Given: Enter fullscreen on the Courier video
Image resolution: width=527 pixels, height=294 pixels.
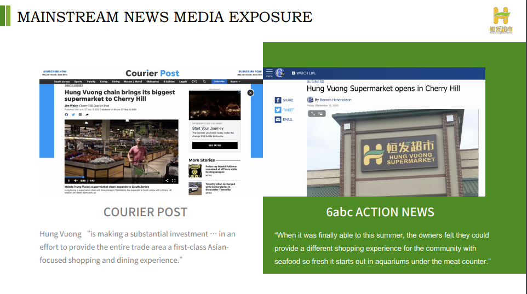Looking at the screenshot, I should click(174, 181).
